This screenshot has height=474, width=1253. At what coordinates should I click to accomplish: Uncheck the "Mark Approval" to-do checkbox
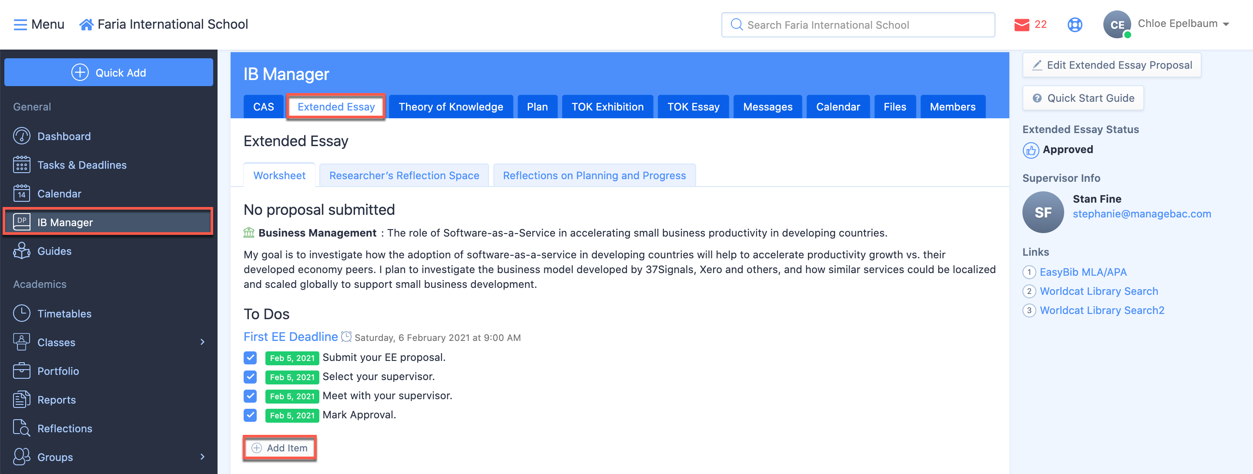click(x=250, y=415)
